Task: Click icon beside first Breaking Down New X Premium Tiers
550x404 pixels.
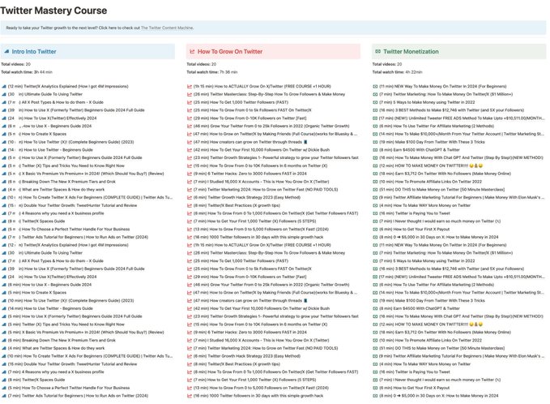Action: tap(4, 182)
